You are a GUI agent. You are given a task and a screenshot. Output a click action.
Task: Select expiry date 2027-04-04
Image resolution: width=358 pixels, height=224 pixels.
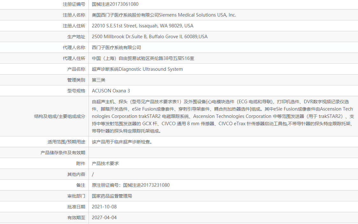click(104, 218)
